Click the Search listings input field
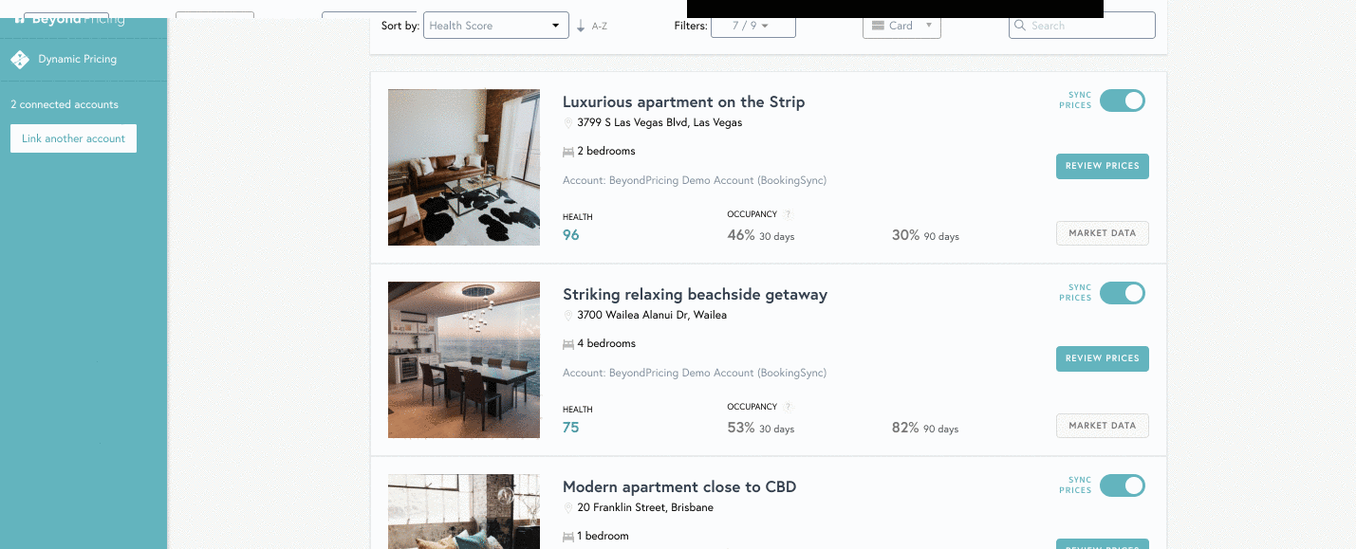The height and width of the screenshot is (549, 1356). (1082, 26)
